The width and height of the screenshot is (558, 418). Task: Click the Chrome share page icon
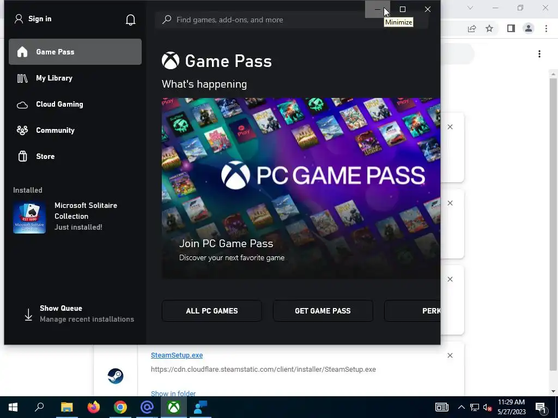[x=472, y=28]
